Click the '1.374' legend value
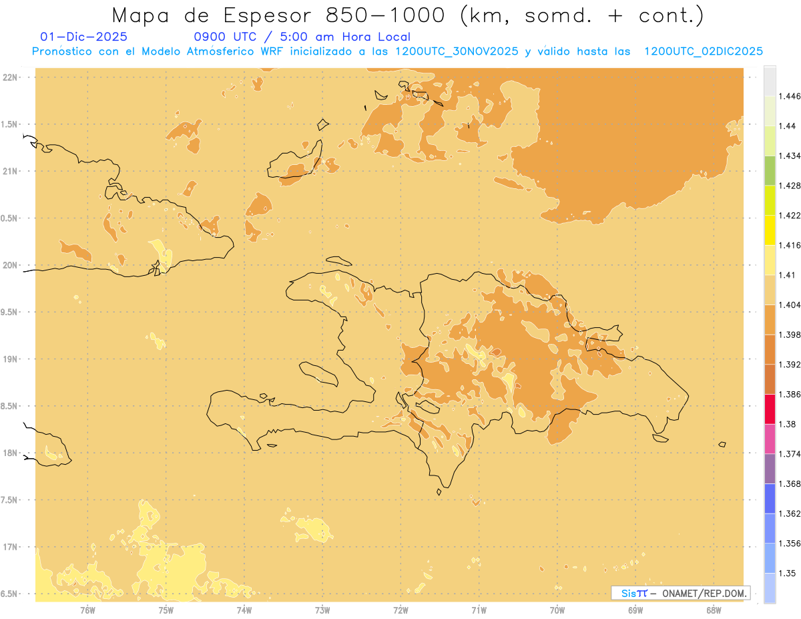The height and width of the screenshot is (619, 801). click(x=790, y=454)
